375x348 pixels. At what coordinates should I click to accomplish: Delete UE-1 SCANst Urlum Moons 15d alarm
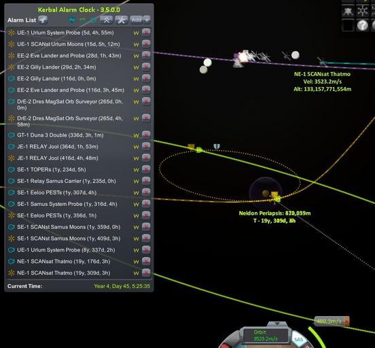pos(146,43)
